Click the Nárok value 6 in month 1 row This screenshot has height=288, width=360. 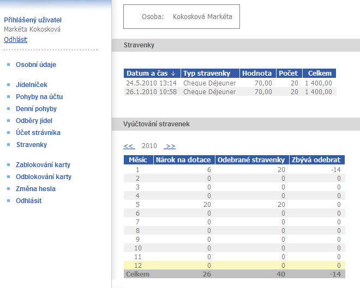tap(209, 170)
